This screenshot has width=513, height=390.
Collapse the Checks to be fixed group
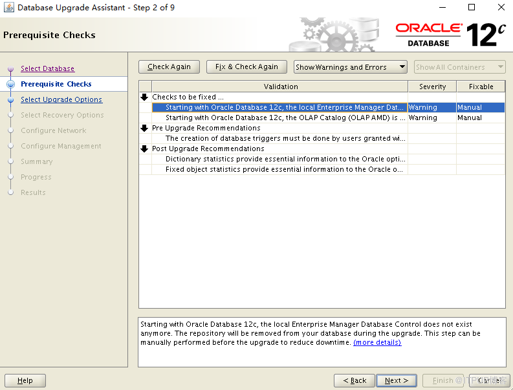[x=144, y=97]
